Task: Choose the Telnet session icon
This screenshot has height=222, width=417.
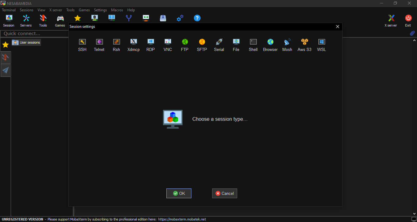Action: [99, 45]
